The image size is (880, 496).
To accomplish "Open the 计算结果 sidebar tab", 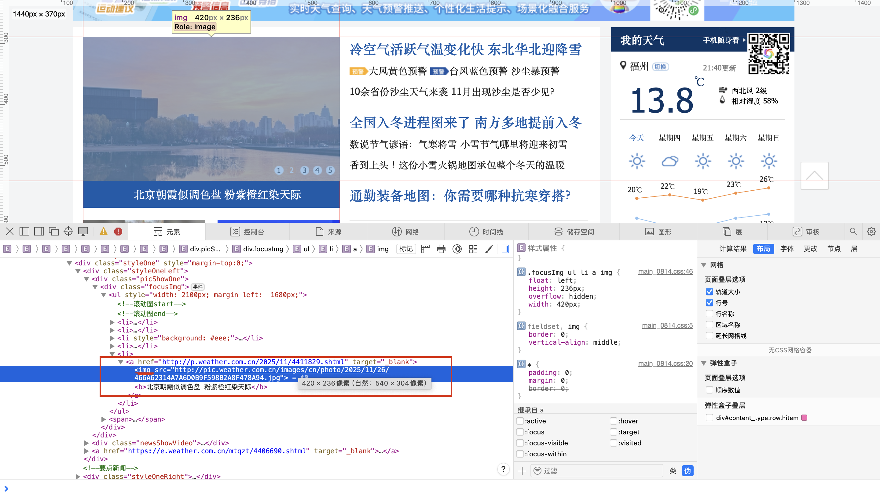I will click(x=733, y=249).
